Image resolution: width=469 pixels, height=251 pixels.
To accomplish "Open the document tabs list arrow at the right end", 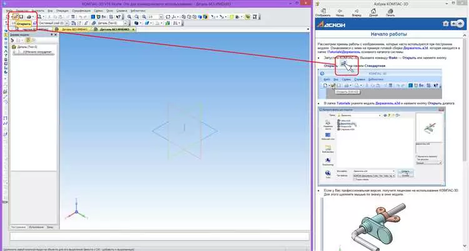I will pos(308,29).
